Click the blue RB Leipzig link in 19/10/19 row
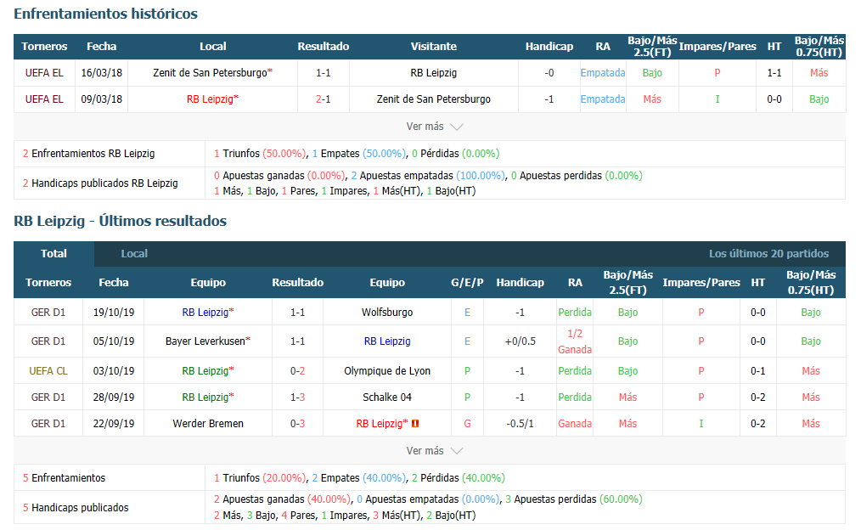 pos(205,313)
